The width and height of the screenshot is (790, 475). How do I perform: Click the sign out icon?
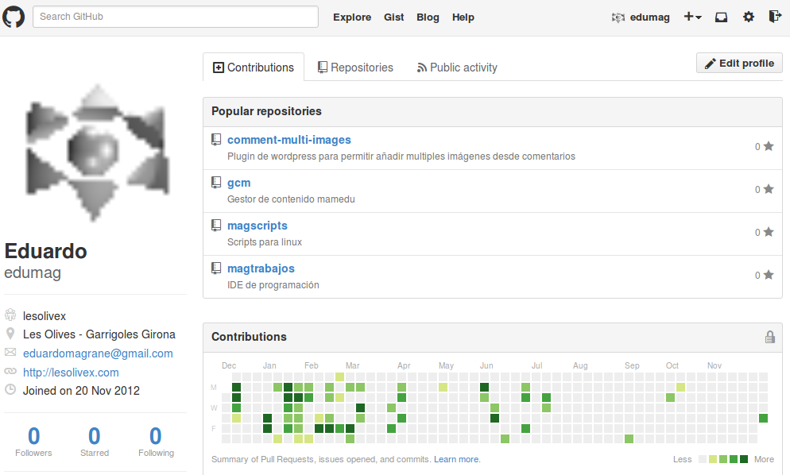tap(775, 17)
